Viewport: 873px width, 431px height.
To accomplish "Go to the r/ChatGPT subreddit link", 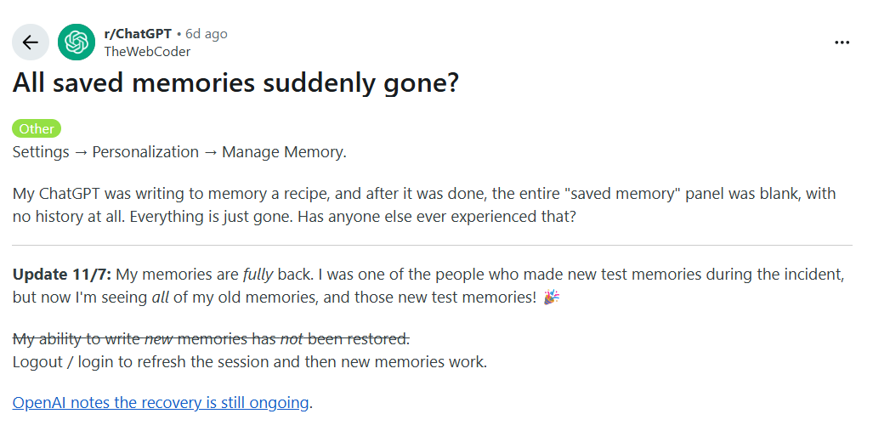I will [x=138, y=34].
